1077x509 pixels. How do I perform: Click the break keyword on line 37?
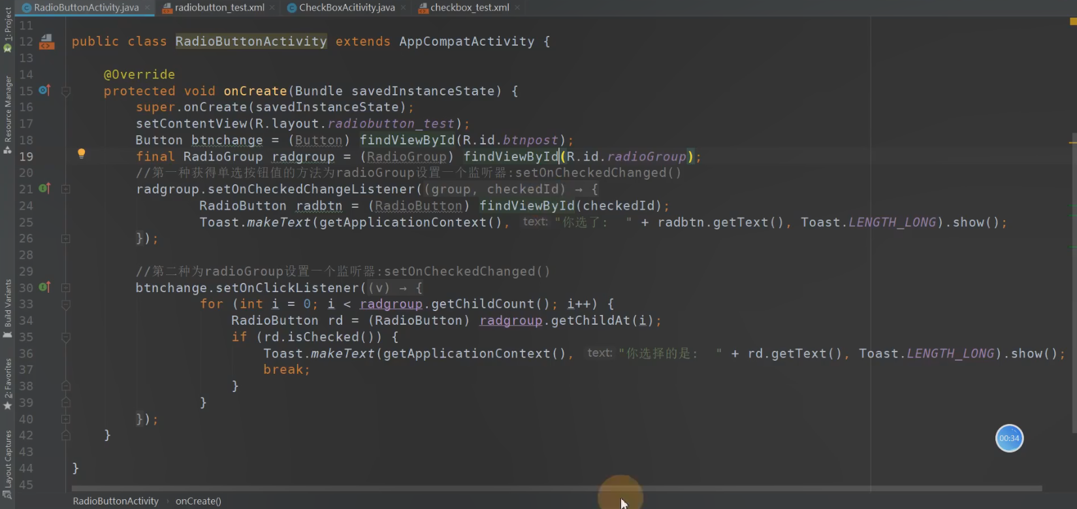point(283,369)
